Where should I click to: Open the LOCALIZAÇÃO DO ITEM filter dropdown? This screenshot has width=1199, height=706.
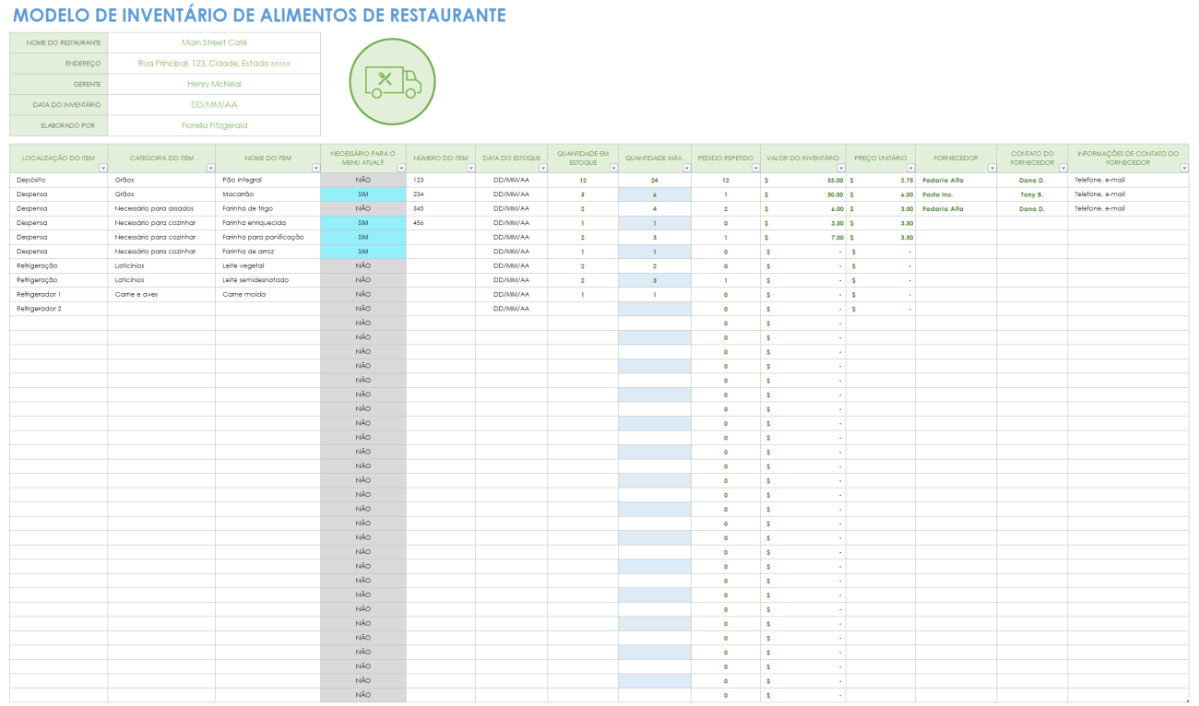(102, 168)
